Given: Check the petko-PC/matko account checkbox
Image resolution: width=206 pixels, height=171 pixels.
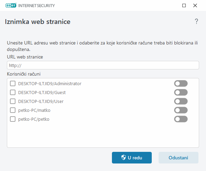Looking at the screenshot, I should (13, 110).
